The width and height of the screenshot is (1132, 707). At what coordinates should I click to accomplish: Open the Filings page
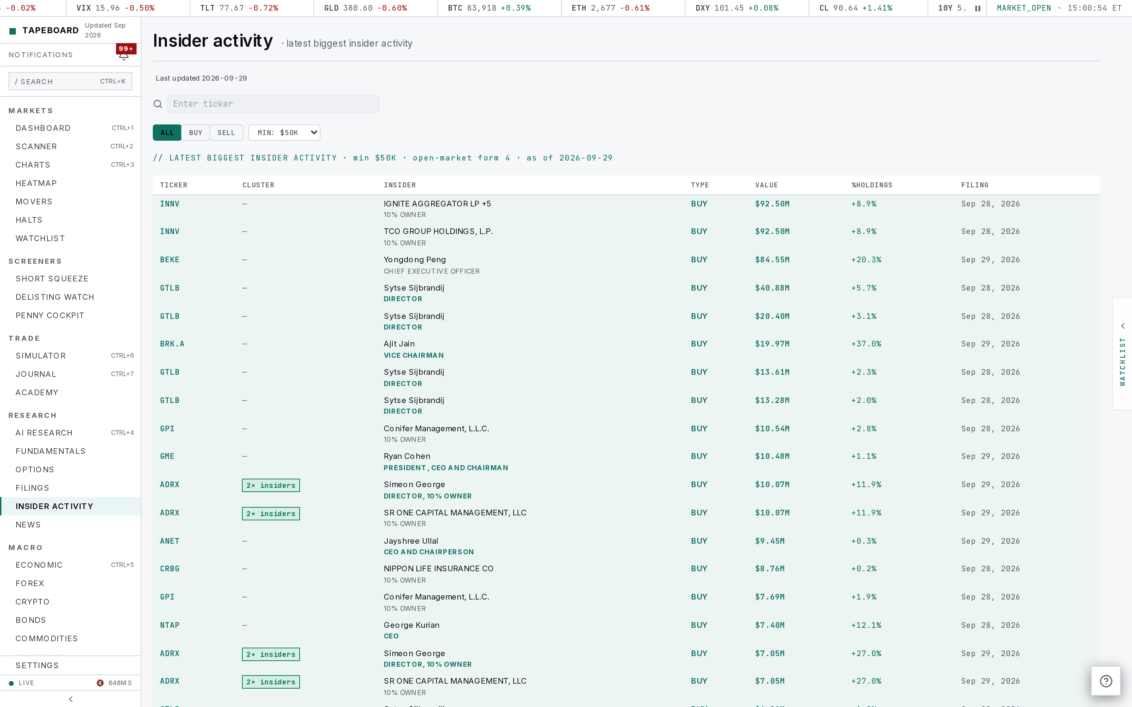click(x=70, y=488)
